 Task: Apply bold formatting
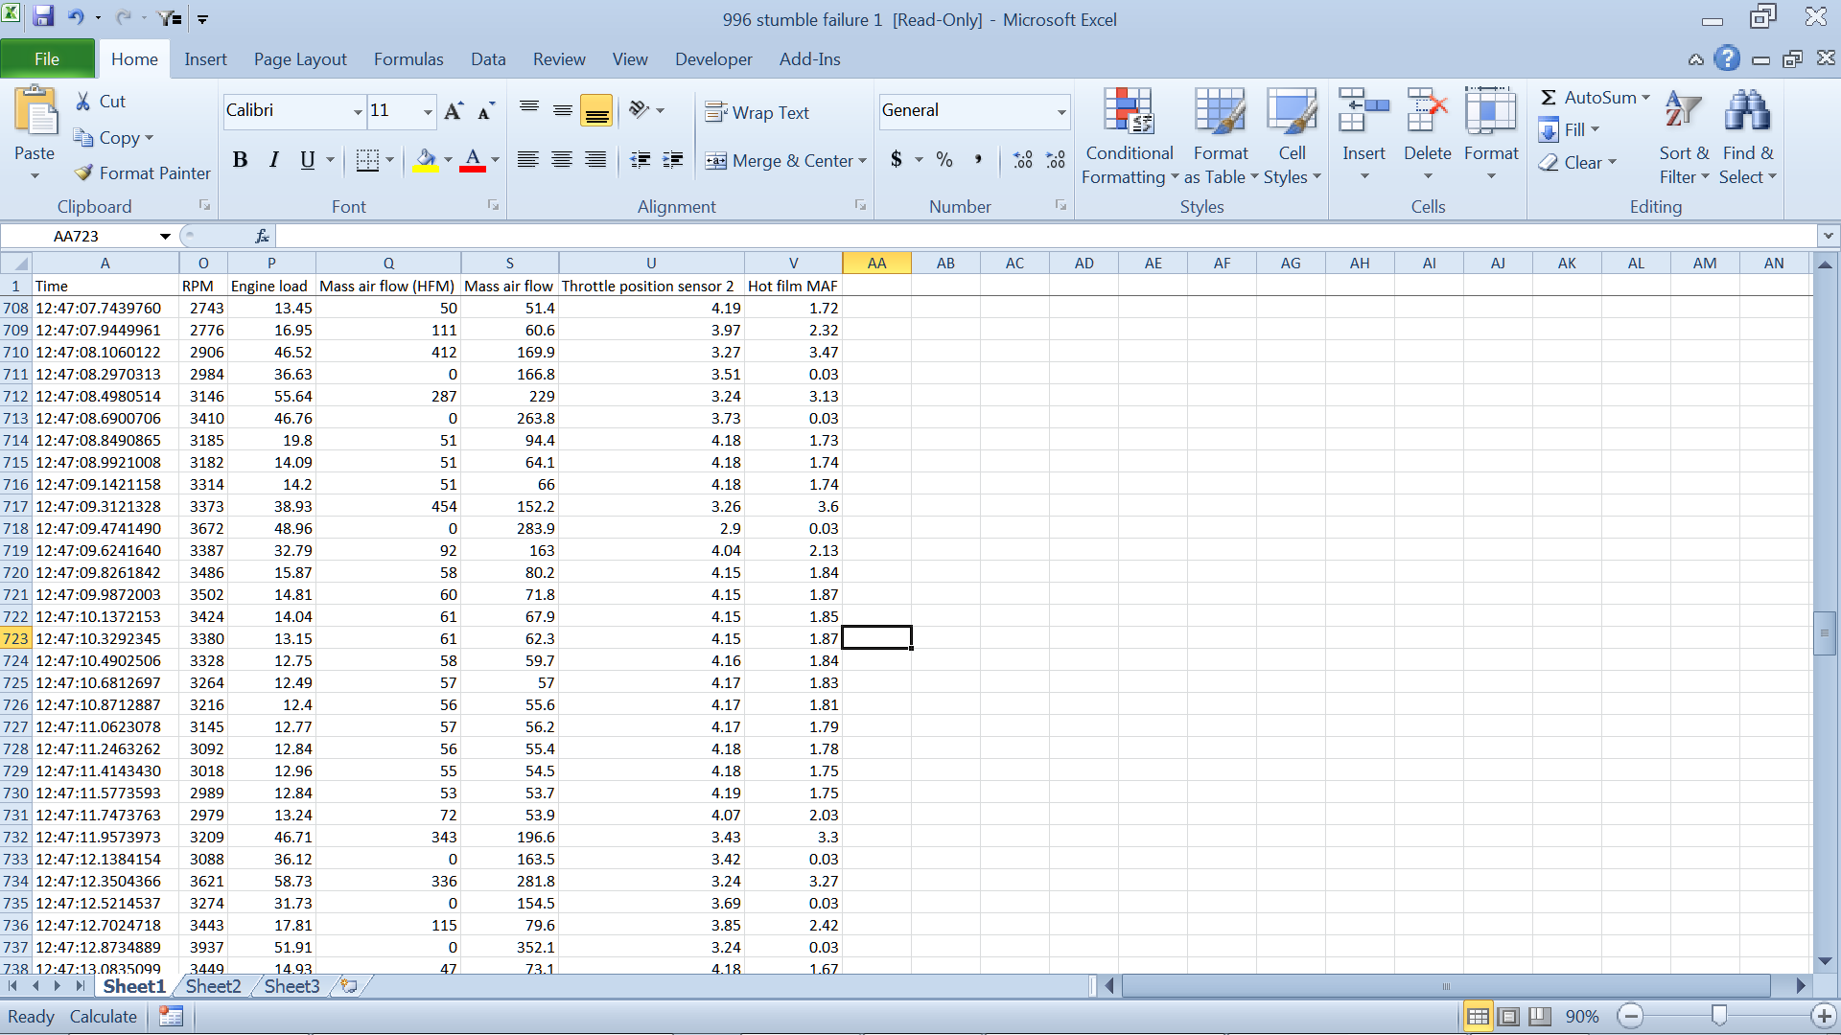point(241,160)
